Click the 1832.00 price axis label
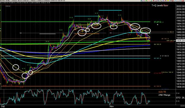Screen dimensions: 185x108 tap(180, 78)
